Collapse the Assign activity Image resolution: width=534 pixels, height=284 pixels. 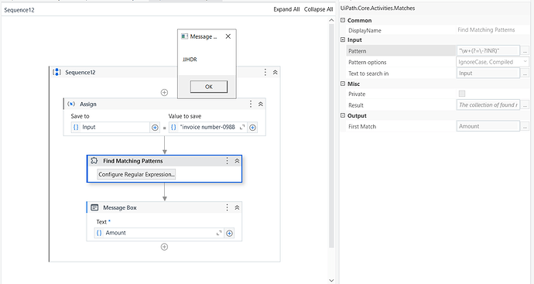tap(261, 104)
